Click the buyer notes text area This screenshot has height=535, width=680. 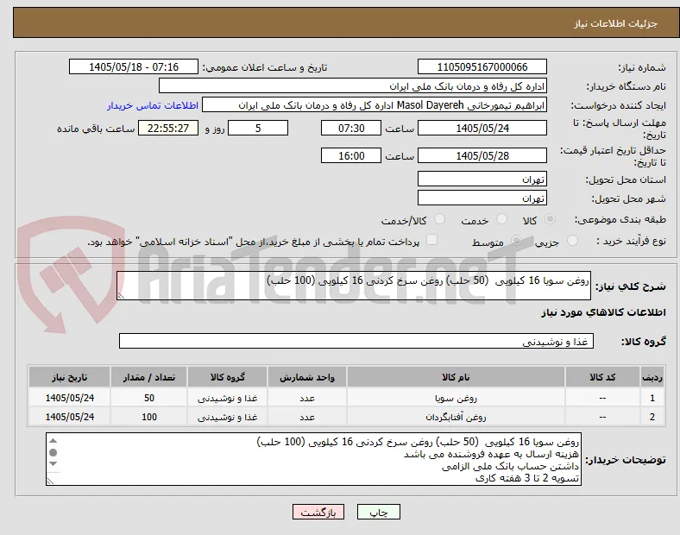[x=313, y=459]
